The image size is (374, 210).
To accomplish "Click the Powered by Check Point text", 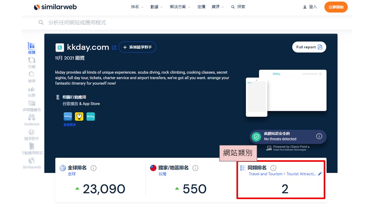I will (291, 147).
